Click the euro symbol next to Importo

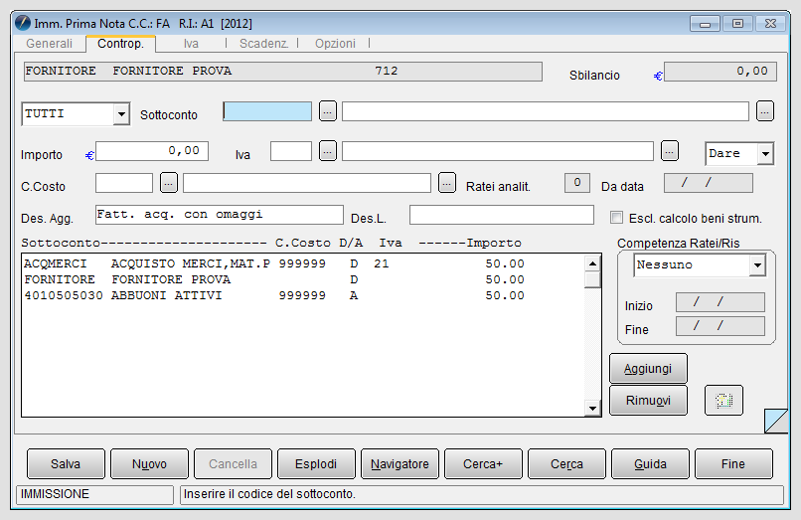pos(89,155)
